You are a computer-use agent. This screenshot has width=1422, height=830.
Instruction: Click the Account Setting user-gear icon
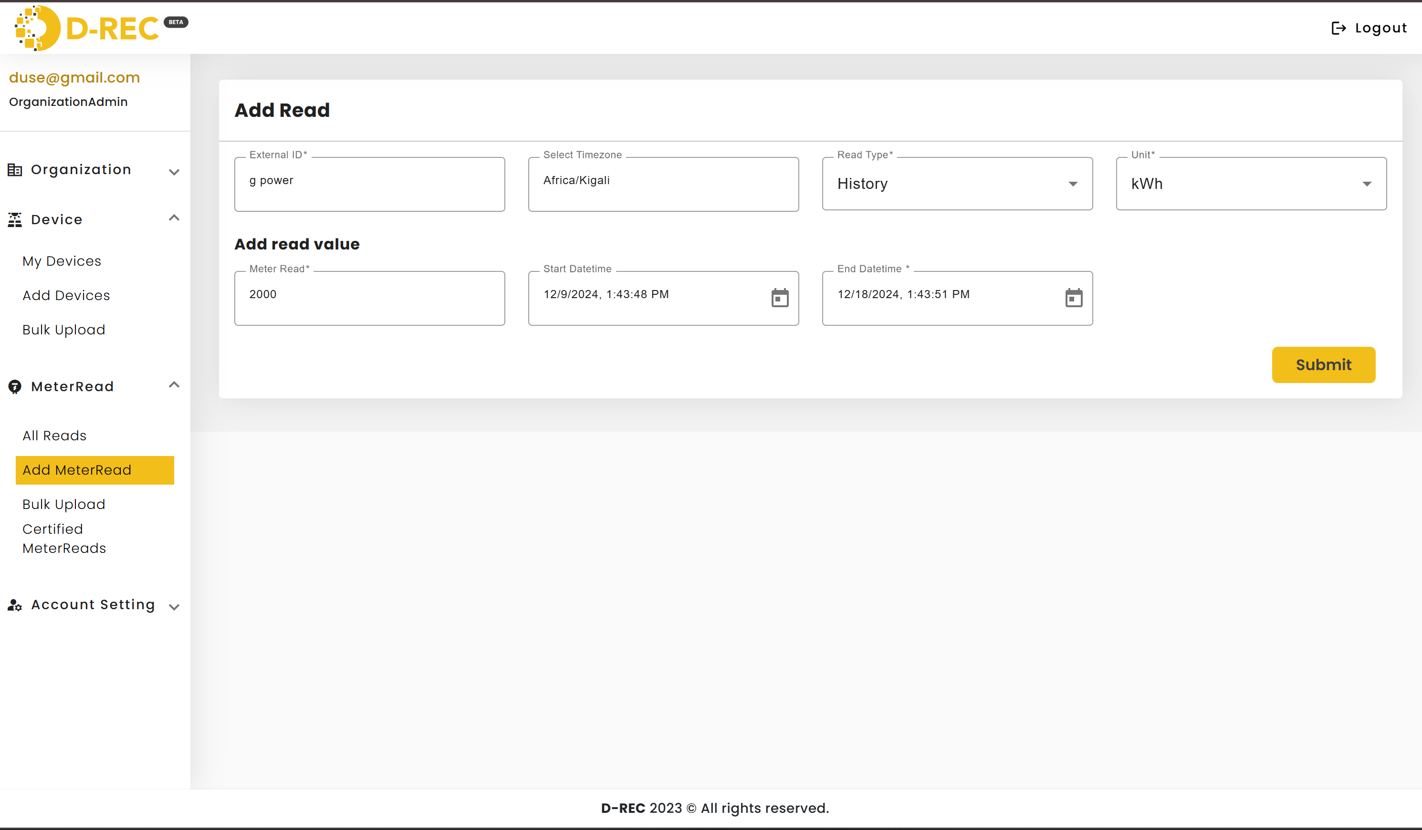[x=15, y=605]
